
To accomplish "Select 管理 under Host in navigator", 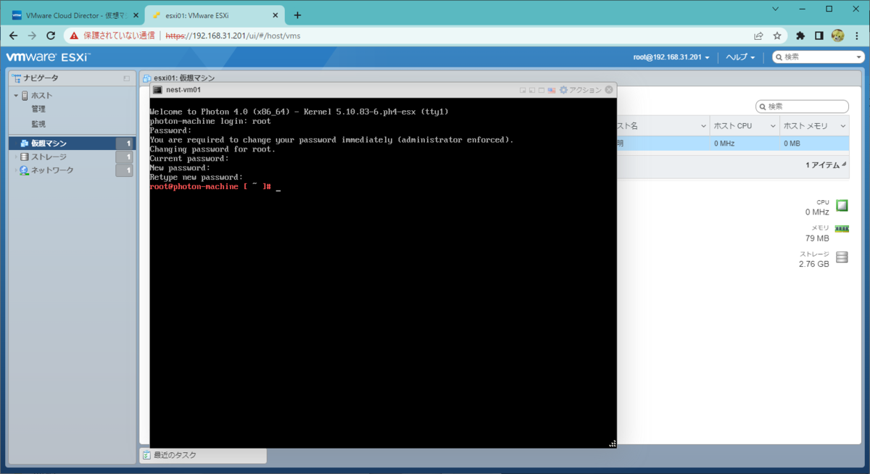I will click(38, 109).
